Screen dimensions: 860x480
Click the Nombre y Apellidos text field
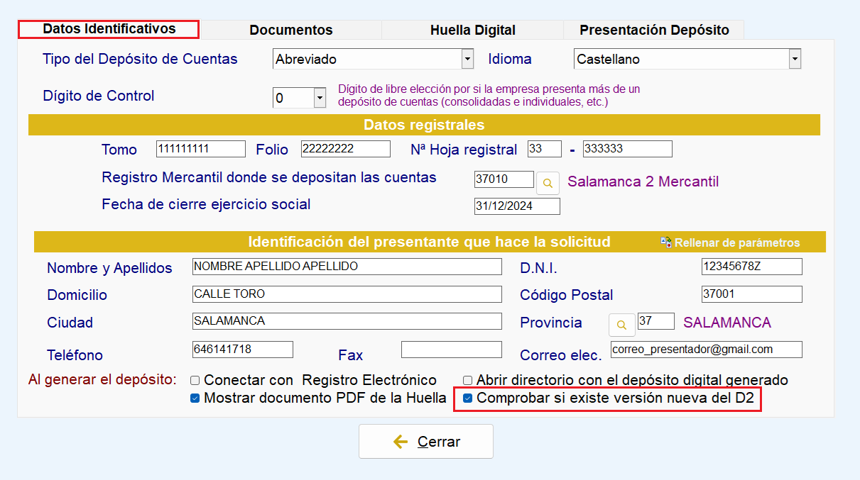[347, 267]
